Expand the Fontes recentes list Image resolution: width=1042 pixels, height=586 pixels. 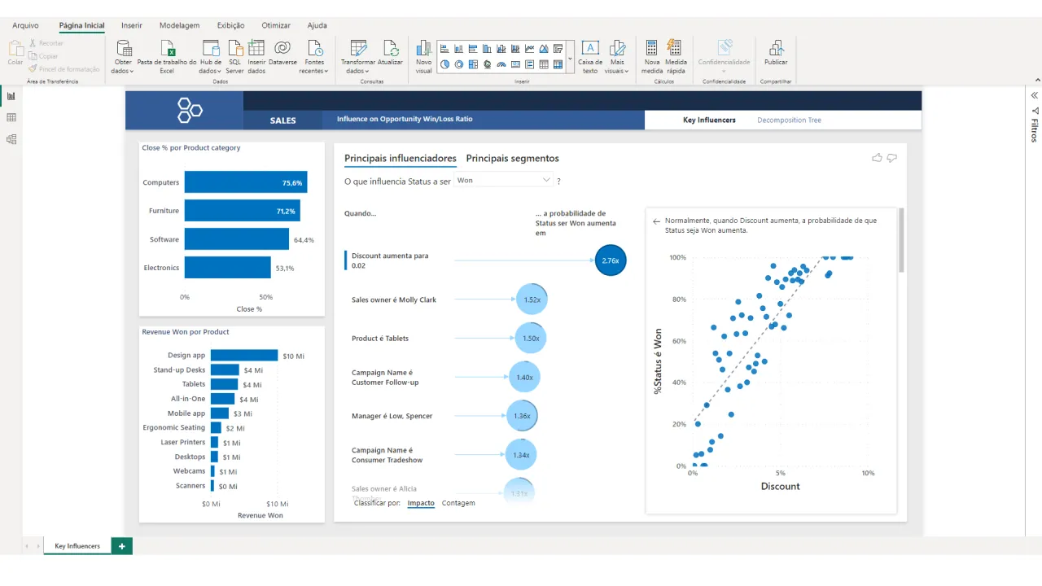pos(314,55)
